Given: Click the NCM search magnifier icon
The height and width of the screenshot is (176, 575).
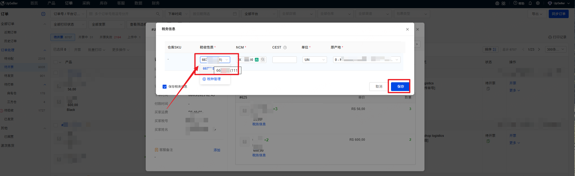Looking at the screenshot, I should (263, 60).
